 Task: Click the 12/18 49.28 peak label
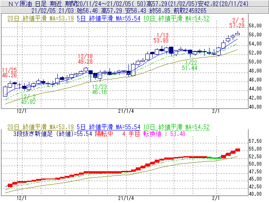click(85, 59)
